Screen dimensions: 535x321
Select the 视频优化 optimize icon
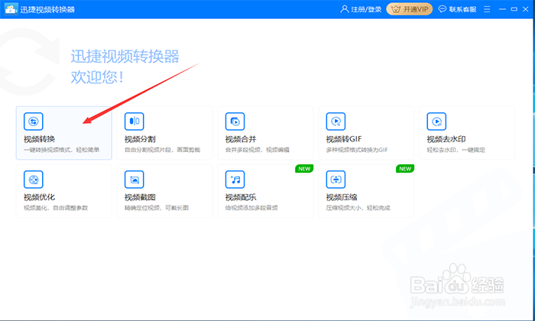tap(34, 180)
